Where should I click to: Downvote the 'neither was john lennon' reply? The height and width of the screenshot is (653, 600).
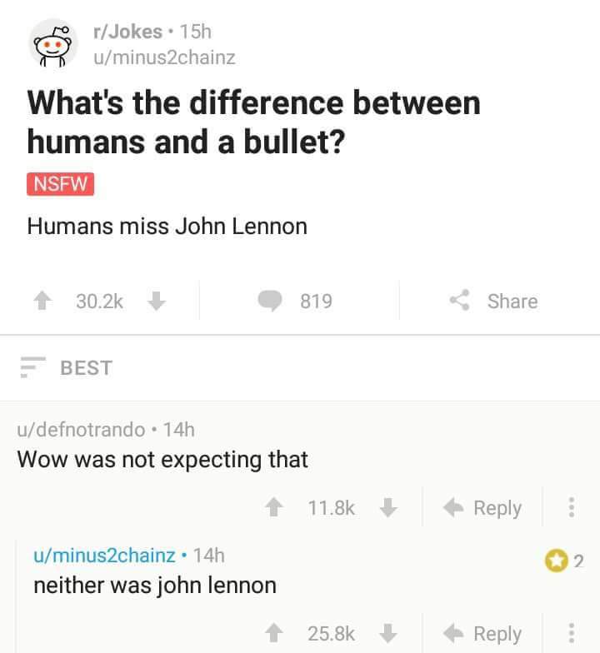388,633
